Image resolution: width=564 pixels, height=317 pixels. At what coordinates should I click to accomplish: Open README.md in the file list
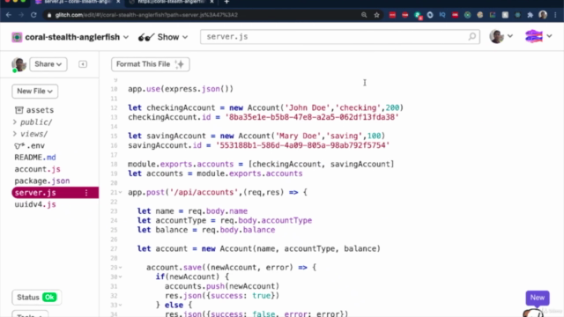(35, 157)
